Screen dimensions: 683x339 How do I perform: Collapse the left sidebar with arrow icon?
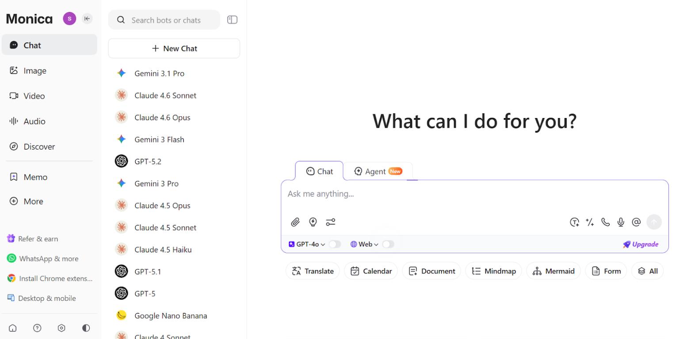[87, 19]
